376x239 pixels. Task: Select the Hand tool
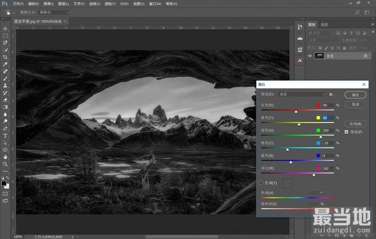click(5, 157)
